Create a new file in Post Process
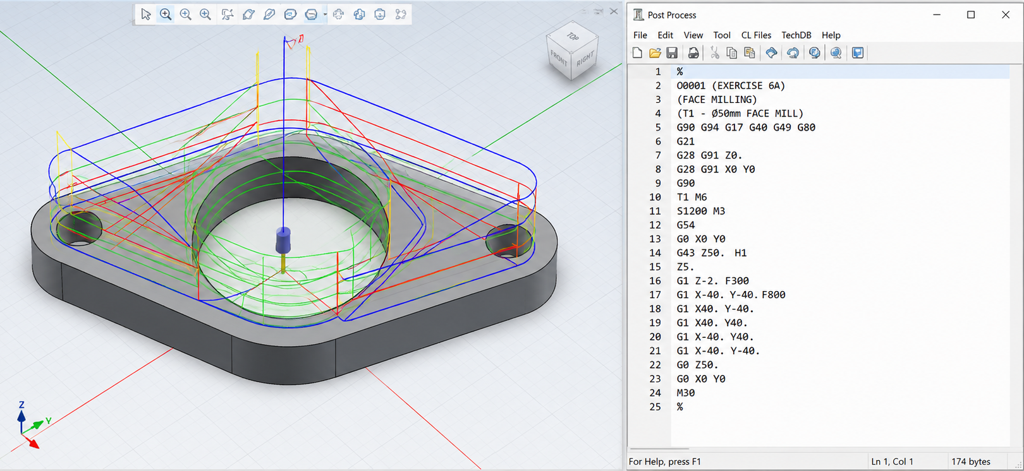 pyautogui.click(x=637, y=53)
